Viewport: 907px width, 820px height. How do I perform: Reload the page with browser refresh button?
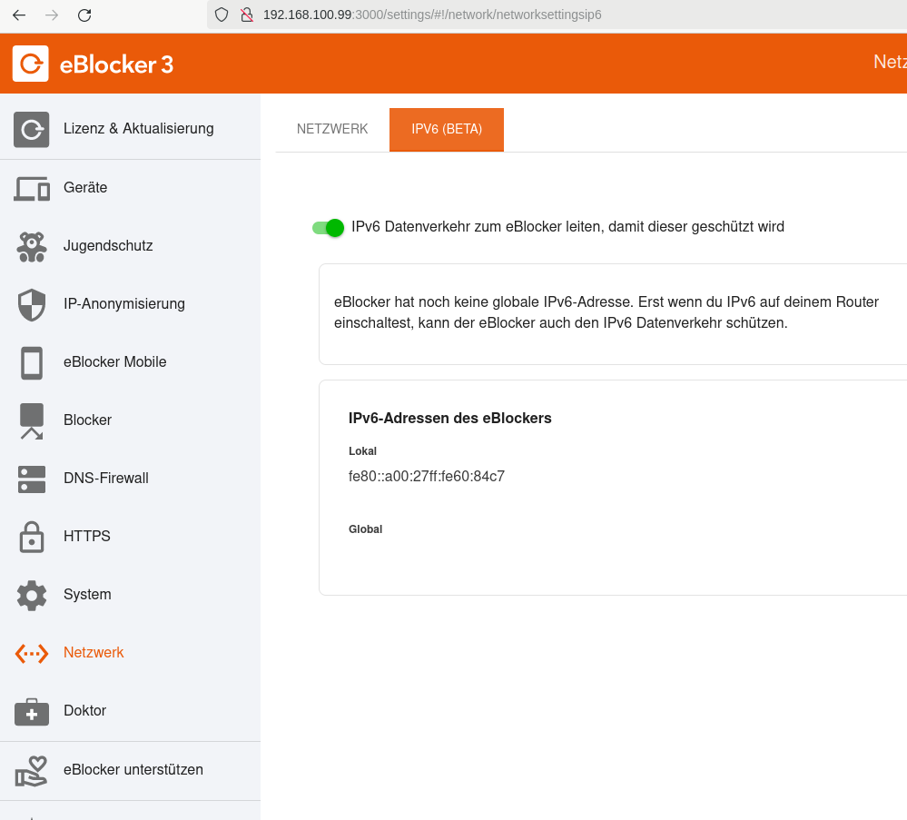(84, 15)
